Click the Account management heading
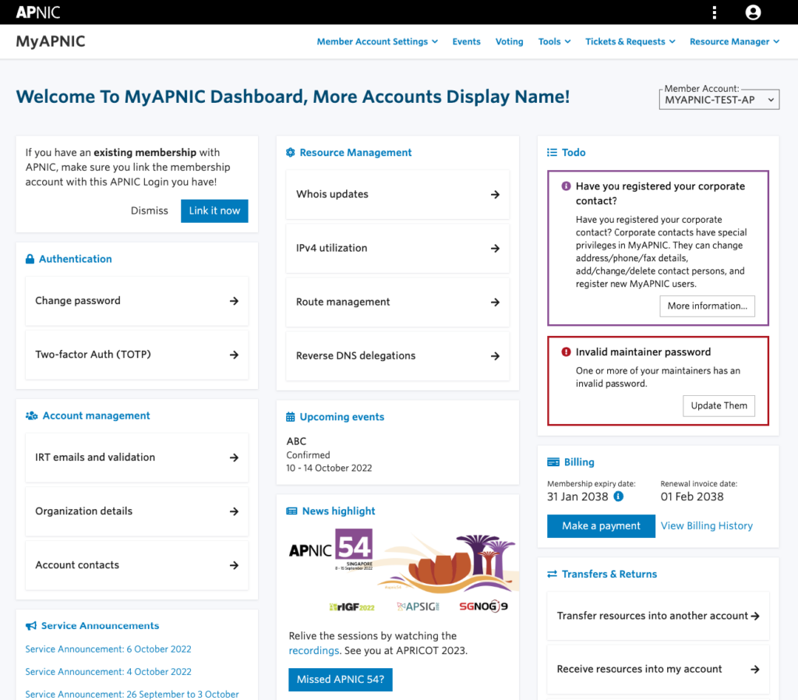Screen dimensions: 798x700 [x=96, y=416]
